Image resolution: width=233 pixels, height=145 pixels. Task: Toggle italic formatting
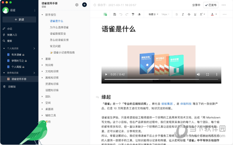[x=183, y=14]
